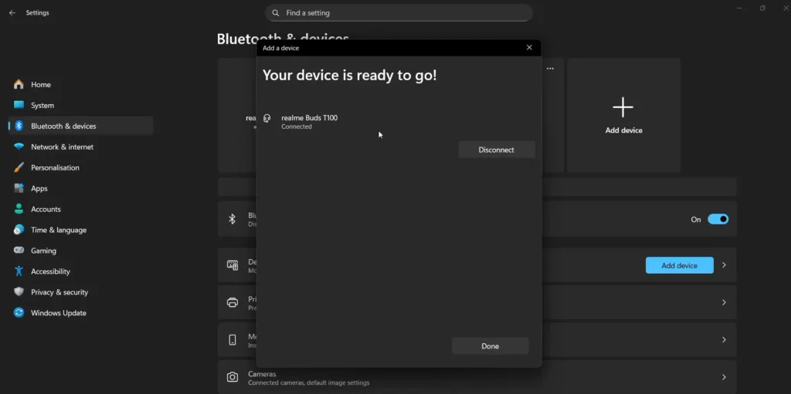Open Accounts settings

pyautogui.click(x=80, y=209)
